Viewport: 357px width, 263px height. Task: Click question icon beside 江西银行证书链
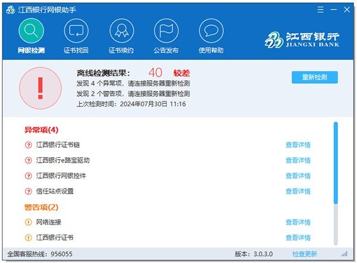[x=28, y=145]
